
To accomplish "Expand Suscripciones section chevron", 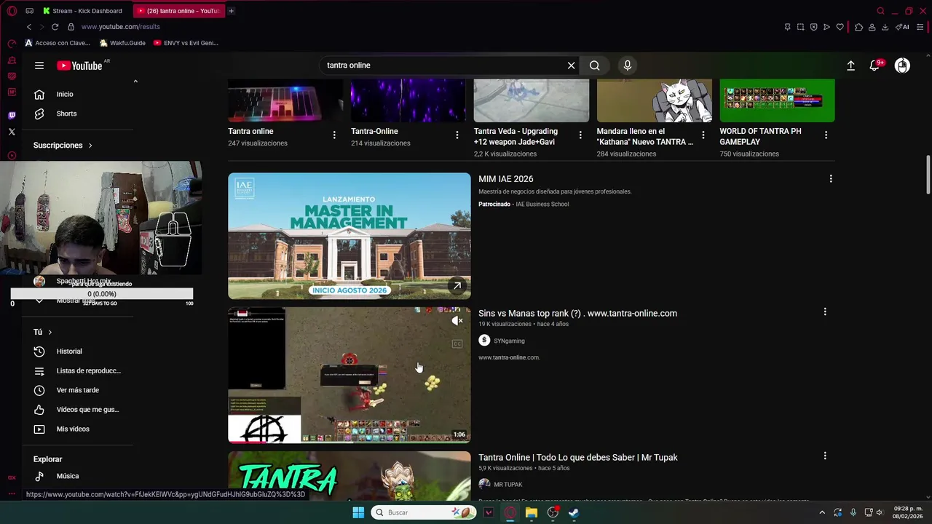I will [x=90, y=146].
